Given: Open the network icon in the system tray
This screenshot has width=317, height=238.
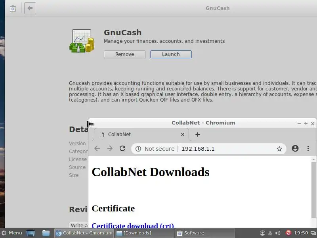Looking at the screenshot, I should tap(270, 233).
